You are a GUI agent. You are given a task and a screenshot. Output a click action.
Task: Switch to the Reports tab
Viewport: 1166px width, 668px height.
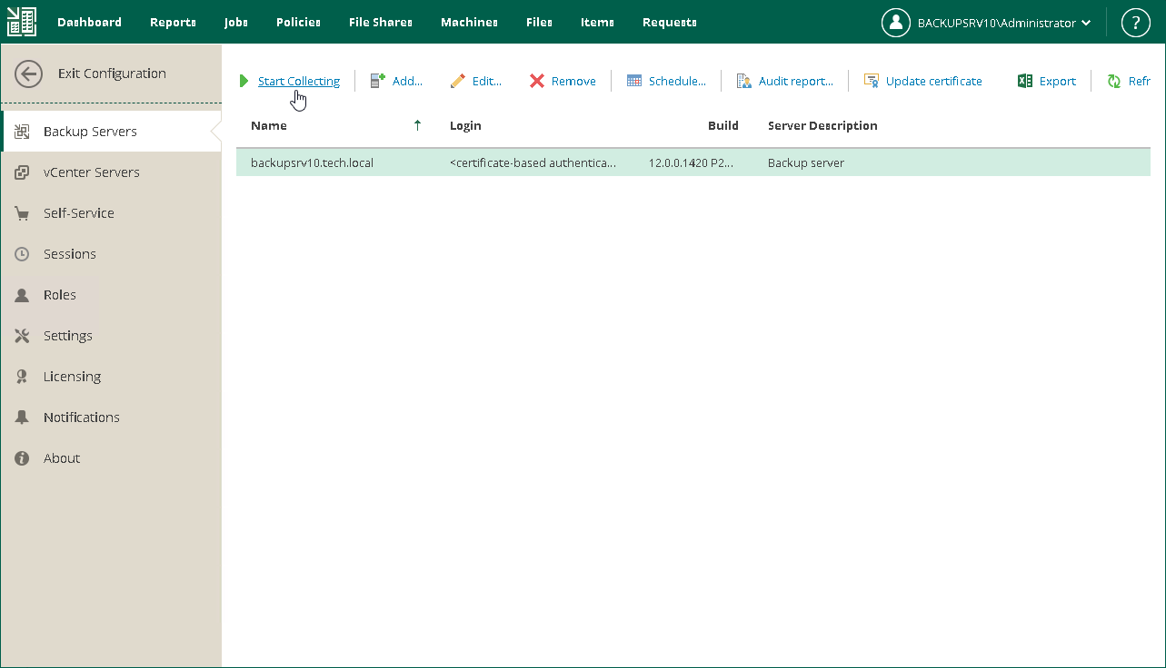pyautogui.click(x=173, y=22)
